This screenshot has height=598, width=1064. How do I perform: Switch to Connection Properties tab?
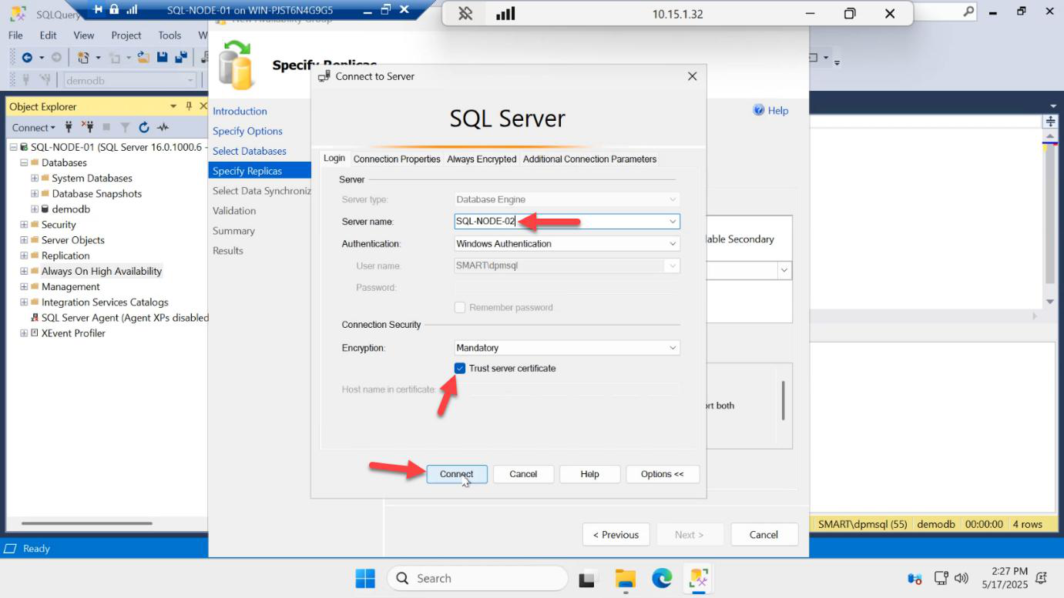pyautogui.click(x=397, y=159)
